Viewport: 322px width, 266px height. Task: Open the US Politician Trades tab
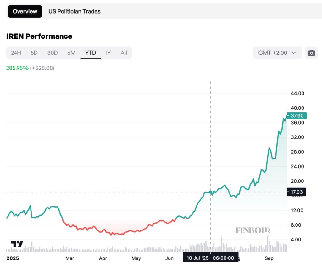click(x=75, y=11)
